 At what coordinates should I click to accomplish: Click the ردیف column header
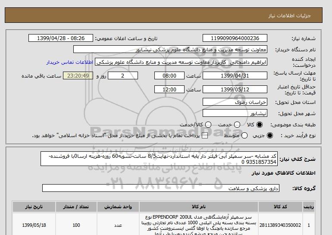point(309,207)
